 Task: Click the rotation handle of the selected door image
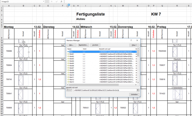point(24,42)
